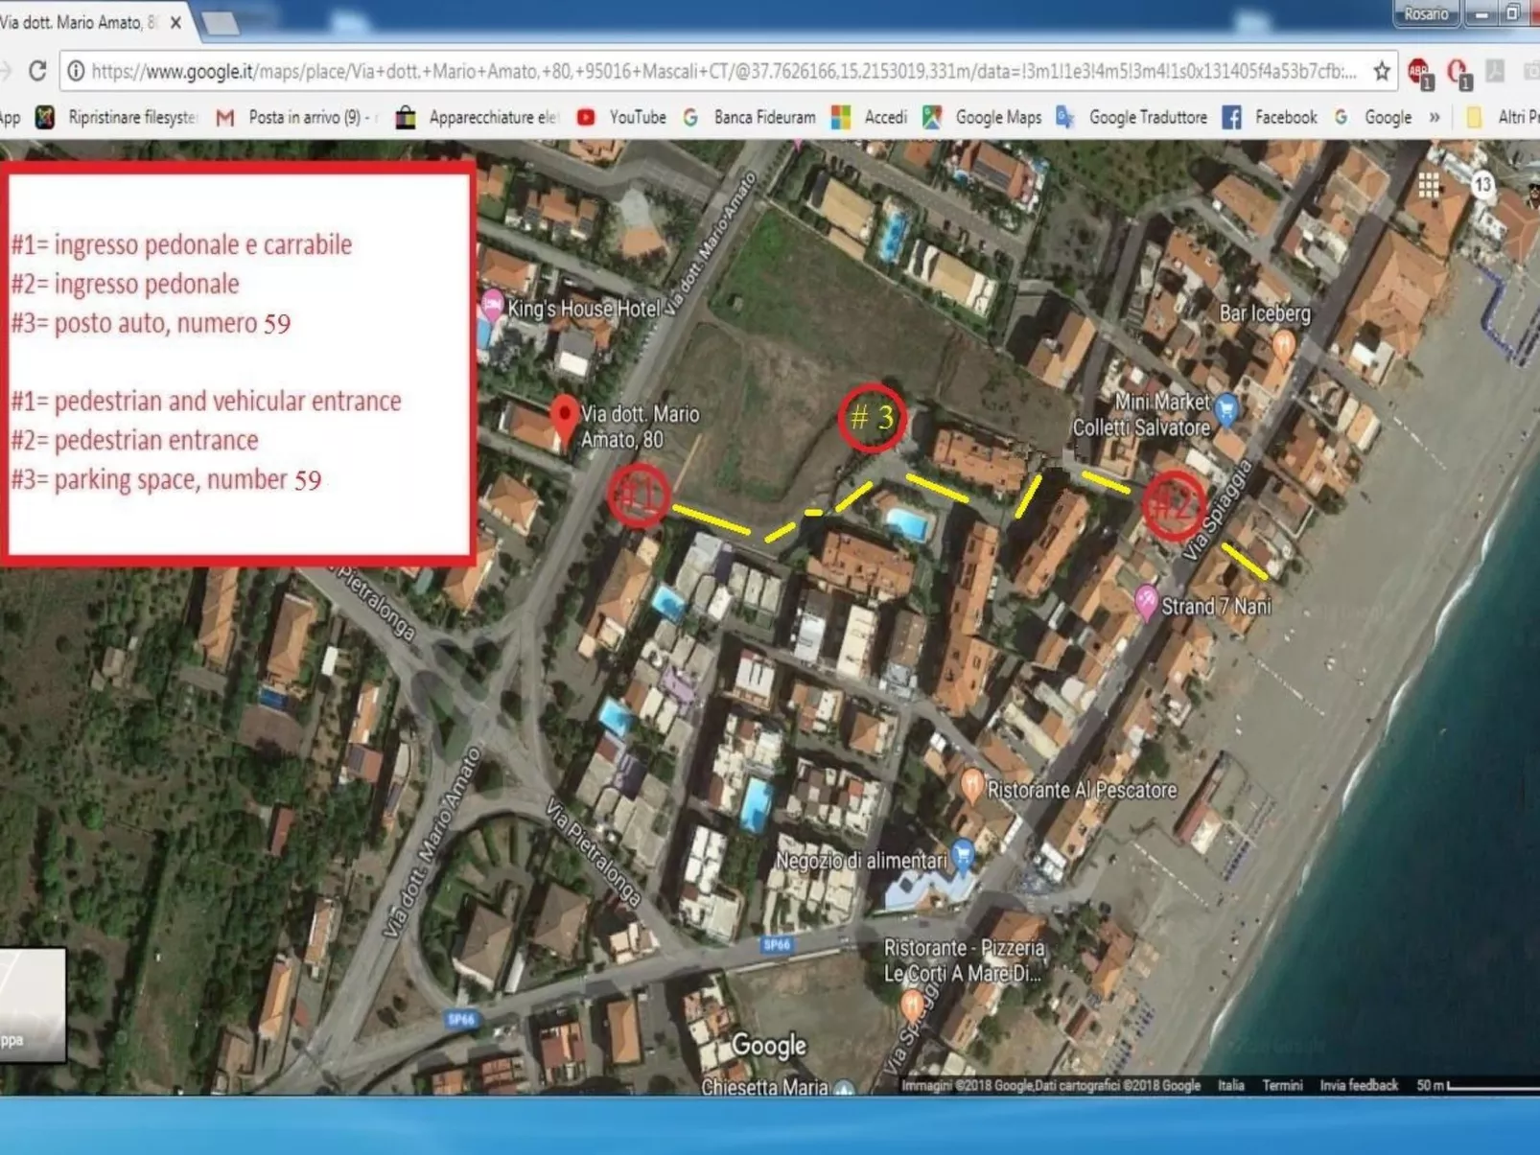Click the browser reload page icon
This screenshot has height=1155, width=1540.
click(x=36, y=70)
